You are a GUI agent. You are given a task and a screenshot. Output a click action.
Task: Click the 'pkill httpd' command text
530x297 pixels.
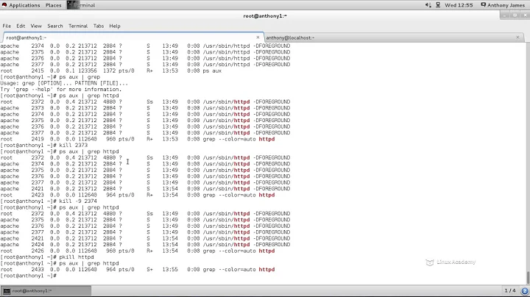77,257
